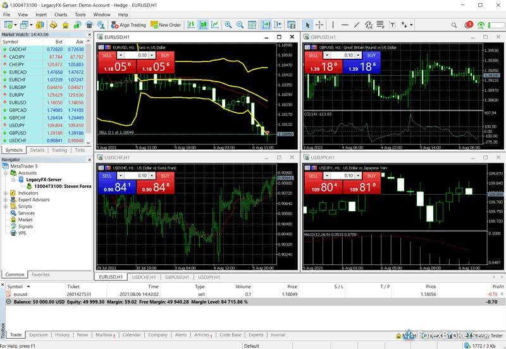This screenshot has height=349, width=506.
Task: Select the horizontal line drawing tool
Action: tap(345, 25)
